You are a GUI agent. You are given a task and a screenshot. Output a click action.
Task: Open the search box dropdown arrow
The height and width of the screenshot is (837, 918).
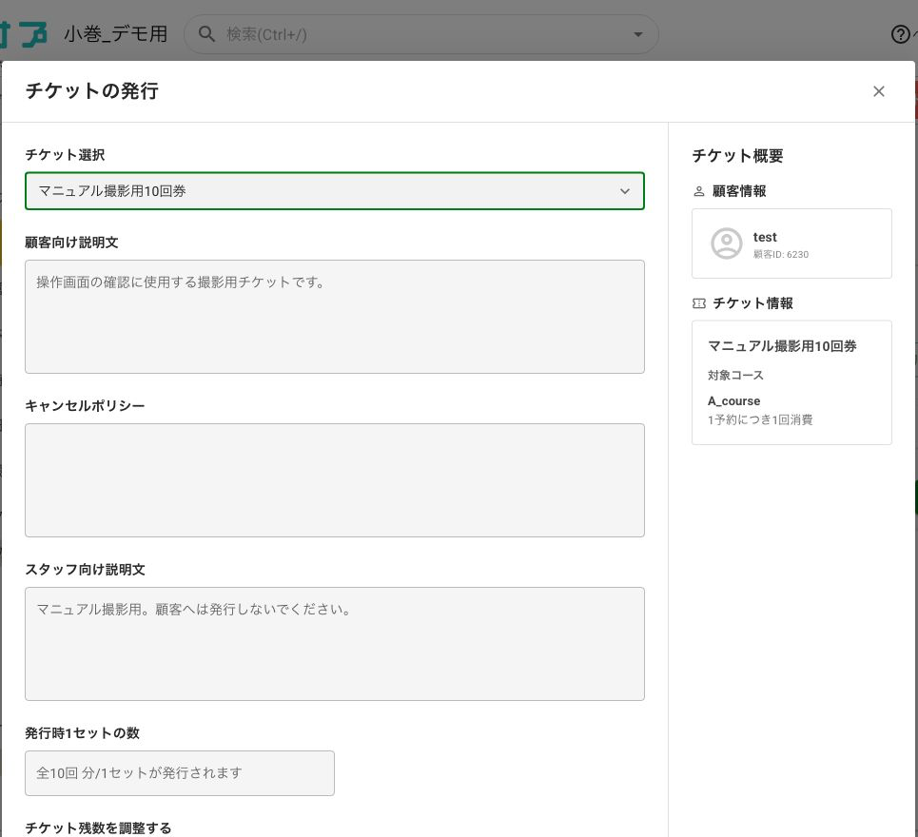tap(638, 34)
